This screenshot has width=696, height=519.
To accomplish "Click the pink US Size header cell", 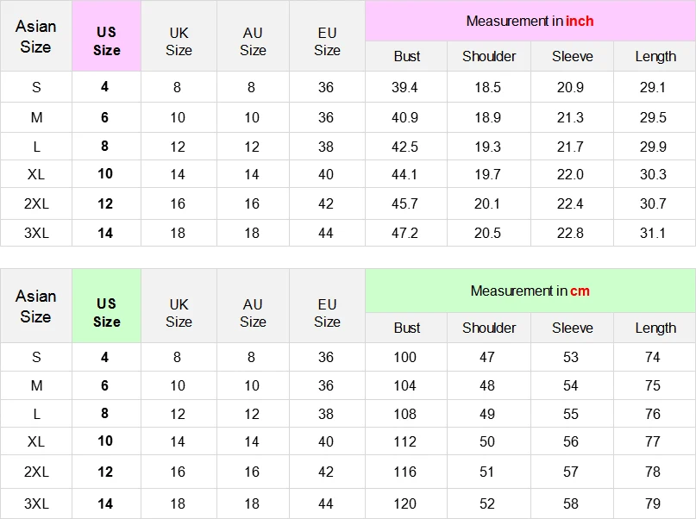I will (107, 36).
